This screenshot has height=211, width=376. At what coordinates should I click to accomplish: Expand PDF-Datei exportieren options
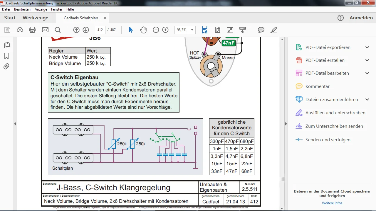click(x=367, y=47)
